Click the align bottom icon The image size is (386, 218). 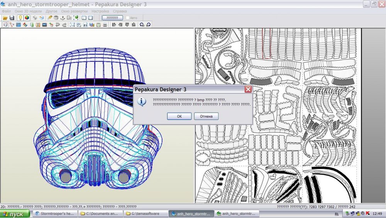134,25
